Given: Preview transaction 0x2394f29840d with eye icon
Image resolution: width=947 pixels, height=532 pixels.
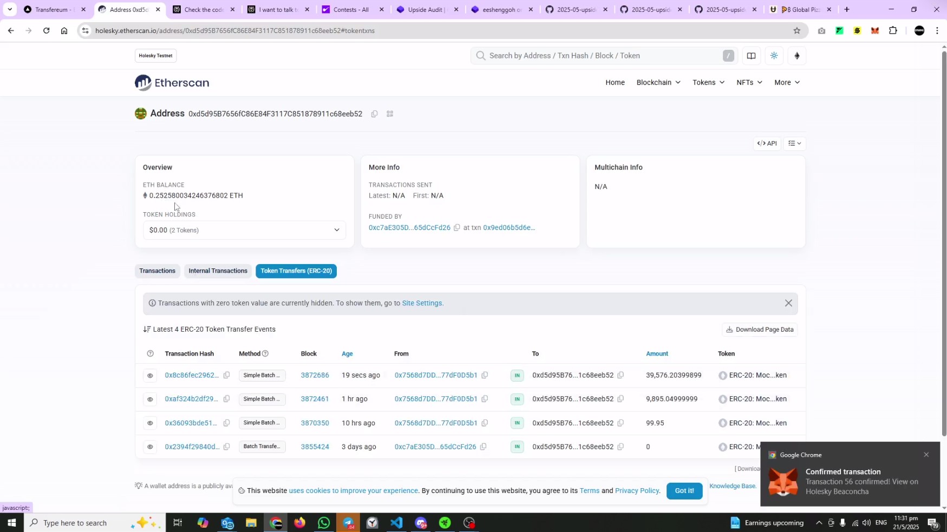Looking at the screenshot, I should tap(151, 446).
